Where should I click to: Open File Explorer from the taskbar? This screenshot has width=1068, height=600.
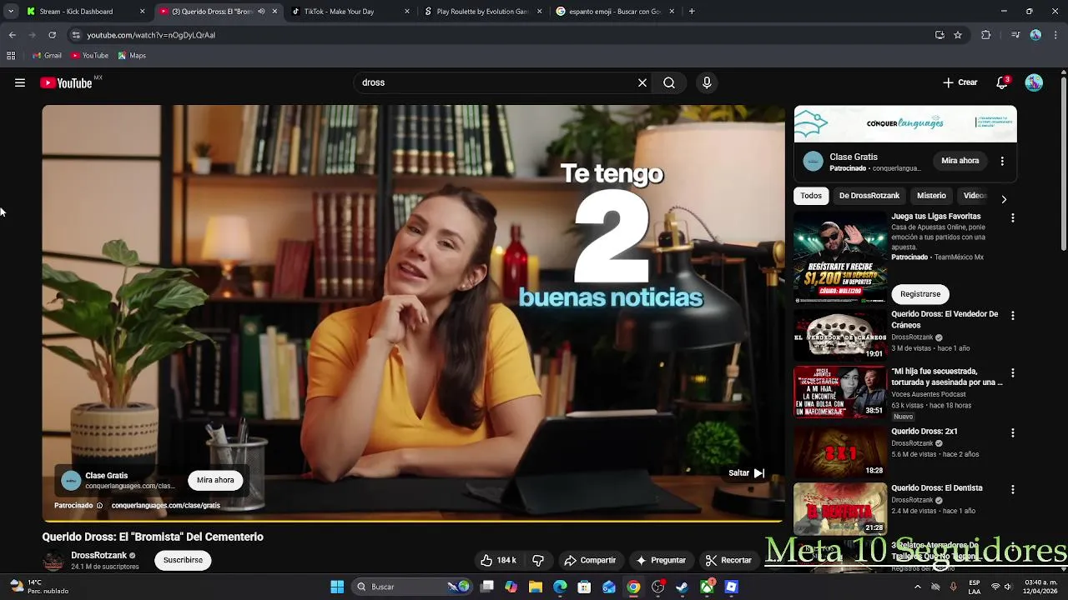pos(536,587)
